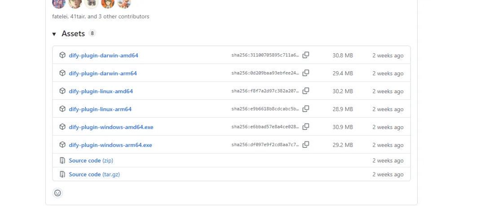Click the 28.9 MB file size

click(343, 109)
